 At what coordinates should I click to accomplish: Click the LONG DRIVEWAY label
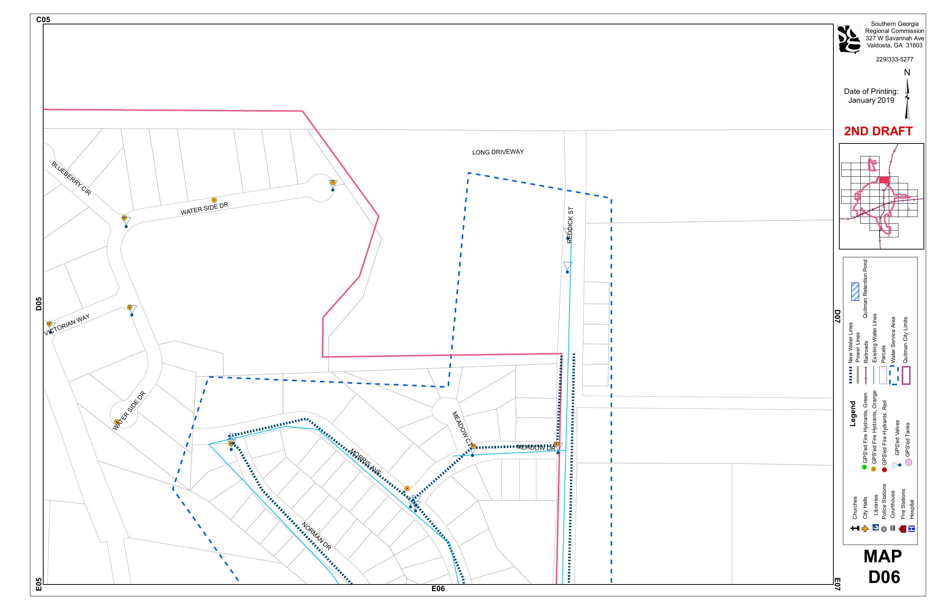(498, 152)
